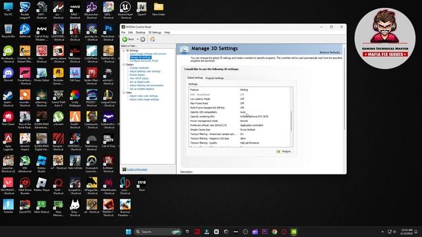The height and width of the screenshot is (237, 422).
Task: Select the Global Settings tab
Action: coord(195,78)
